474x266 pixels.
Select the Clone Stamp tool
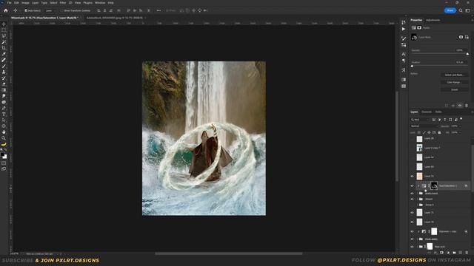point(4,72)
